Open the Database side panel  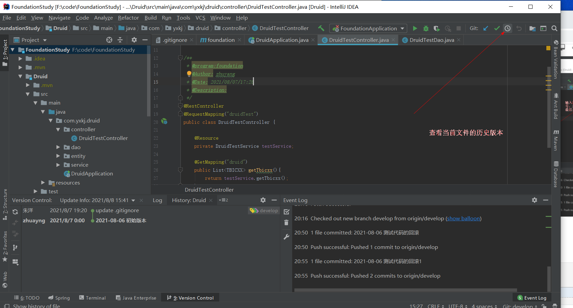556,174
